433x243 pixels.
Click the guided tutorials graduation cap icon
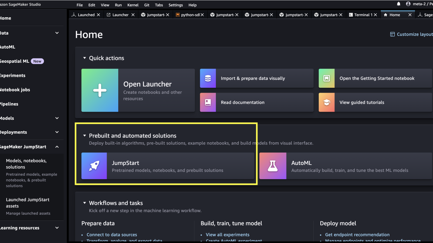point(327,102)
